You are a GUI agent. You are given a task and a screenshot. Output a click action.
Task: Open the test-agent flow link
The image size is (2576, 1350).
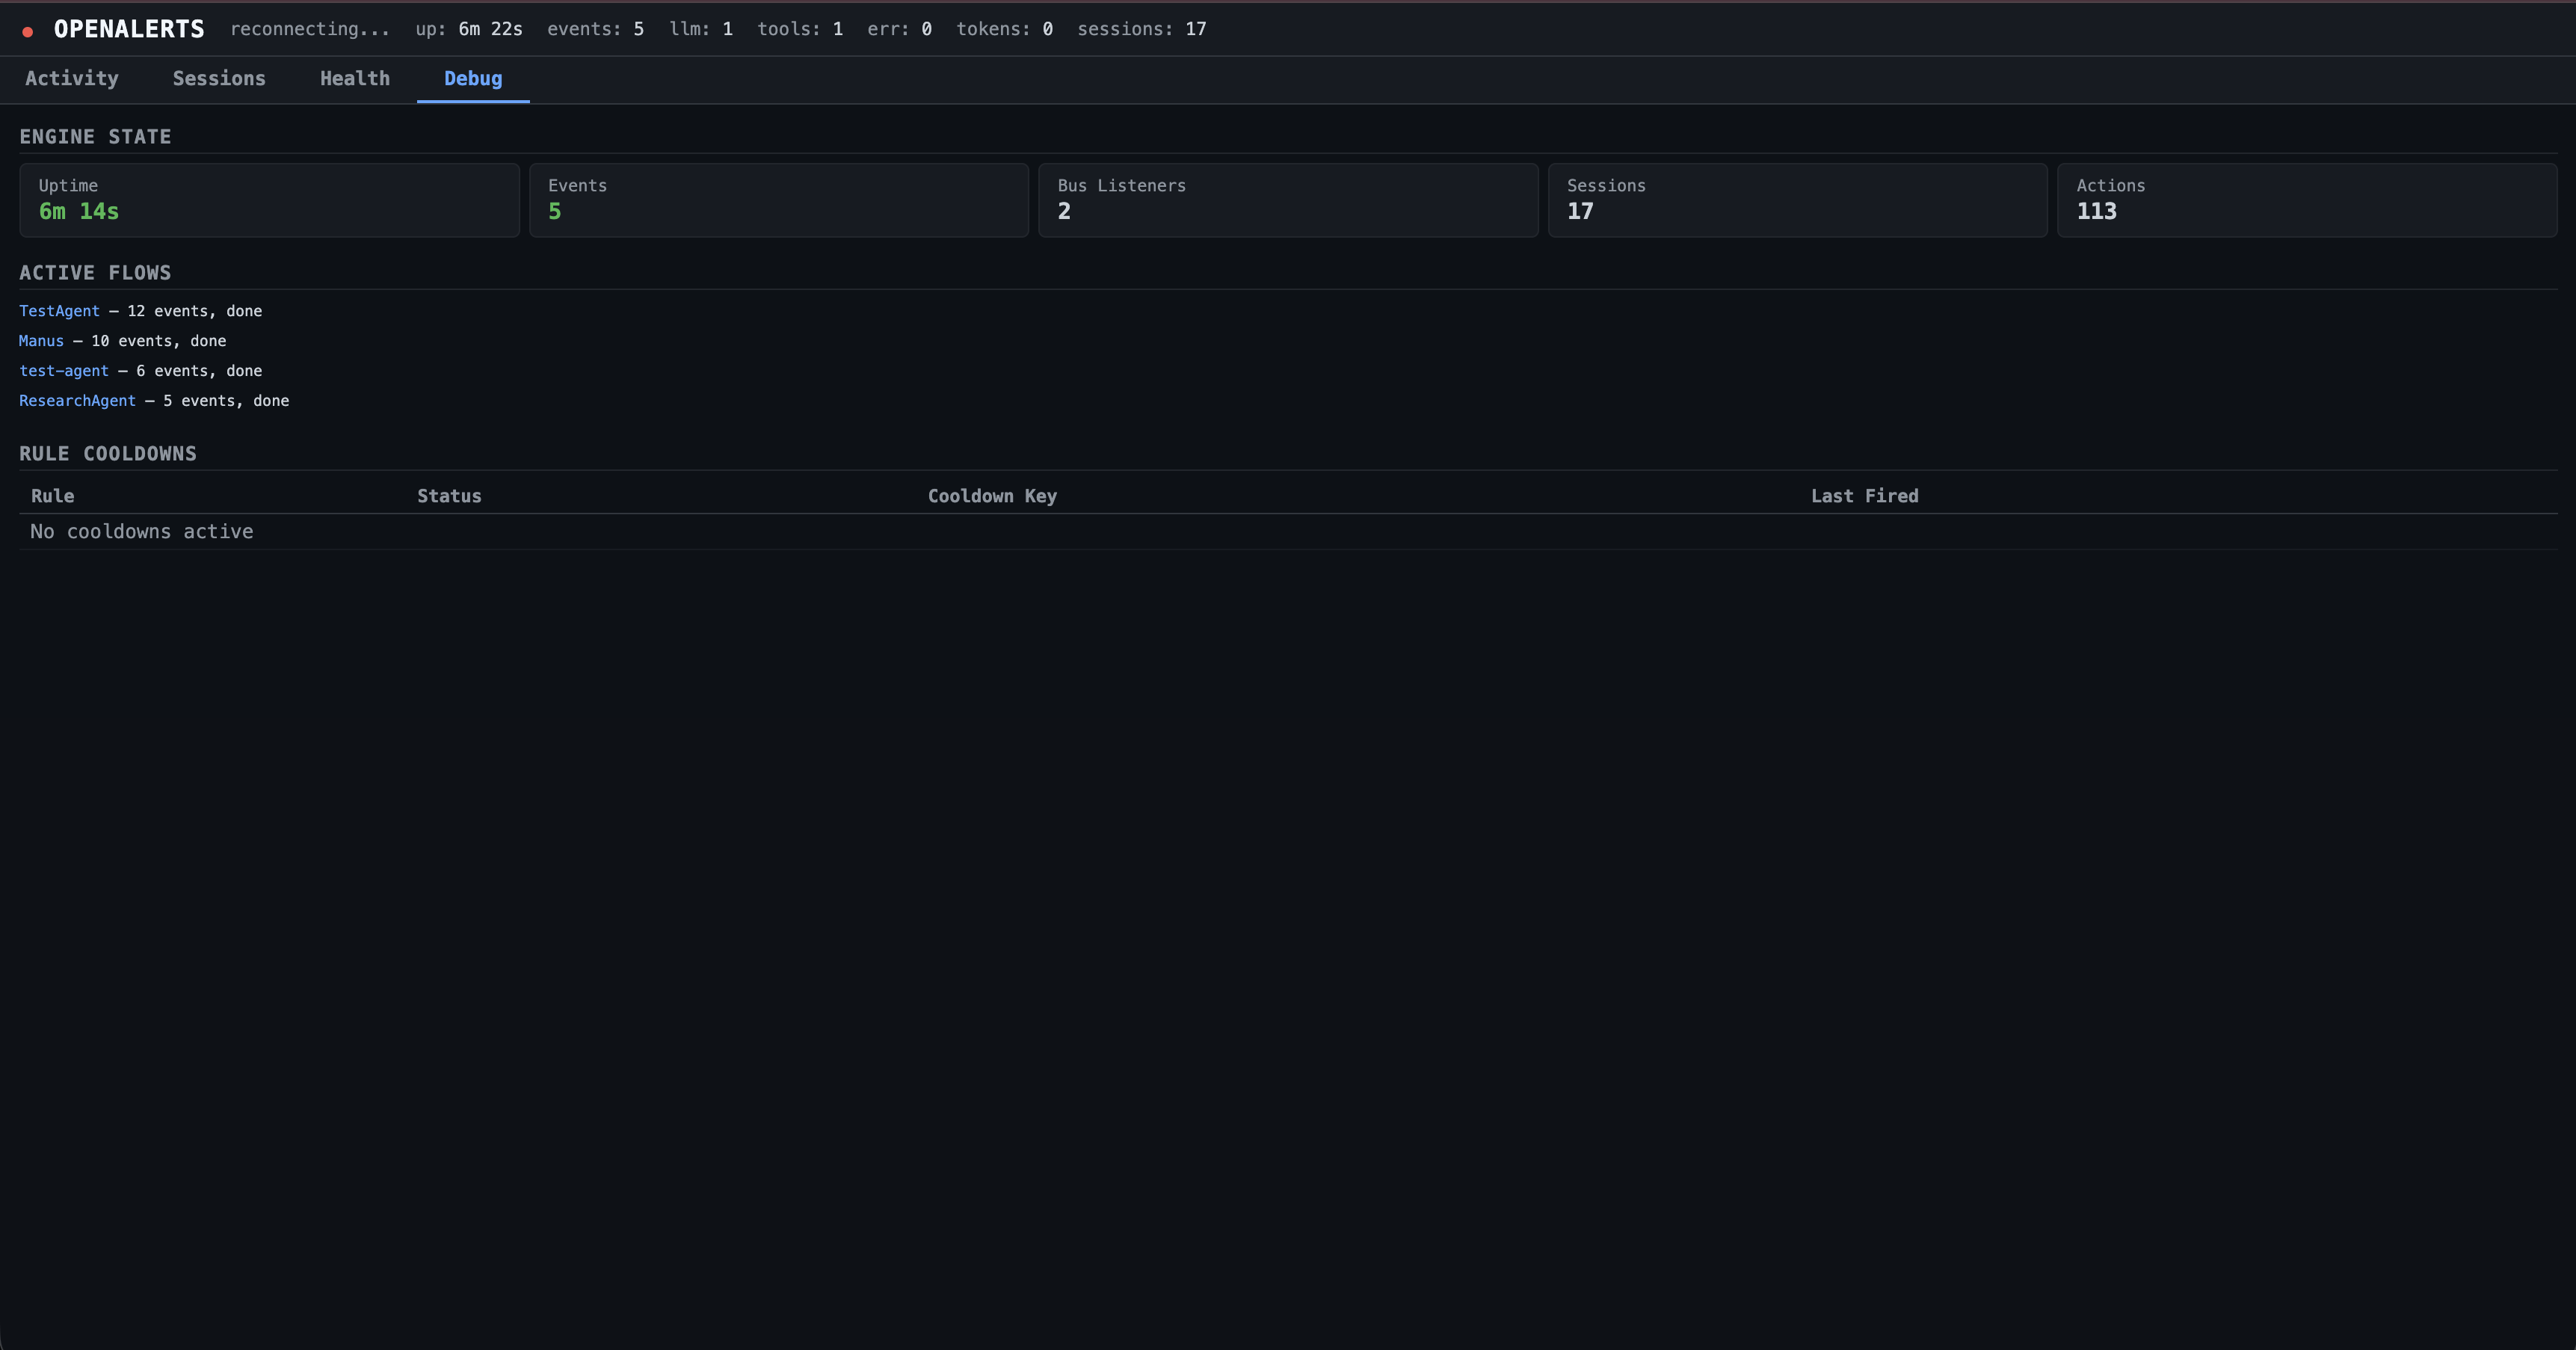click(63, 371)
